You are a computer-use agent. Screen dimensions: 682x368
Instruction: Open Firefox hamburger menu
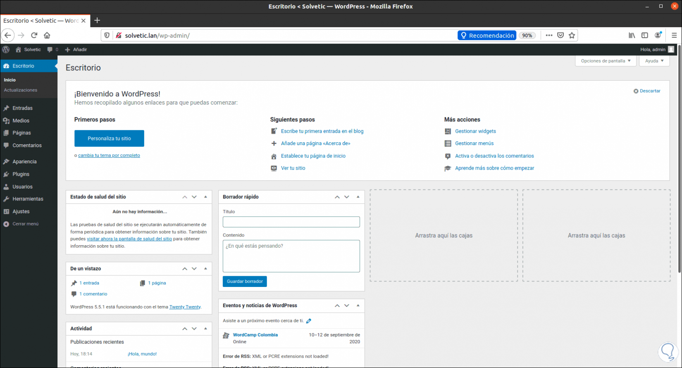[674, 36]
